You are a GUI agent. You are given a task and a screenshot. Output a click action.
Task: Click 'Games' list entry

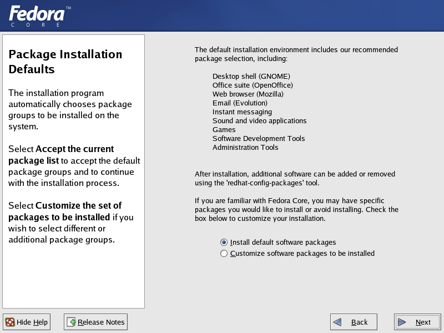pos(224,130)
